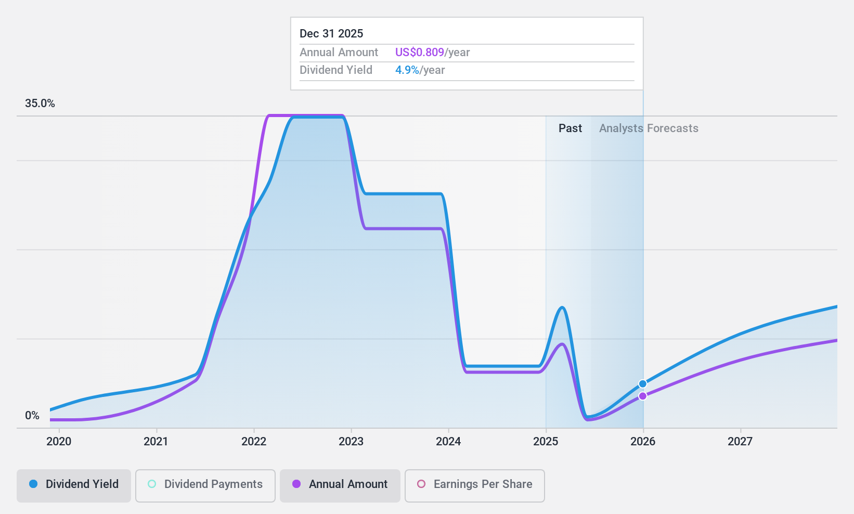The width and height of the screenshot is (854, 514).
Task: Click the Past region label
Action: (570, 128)
